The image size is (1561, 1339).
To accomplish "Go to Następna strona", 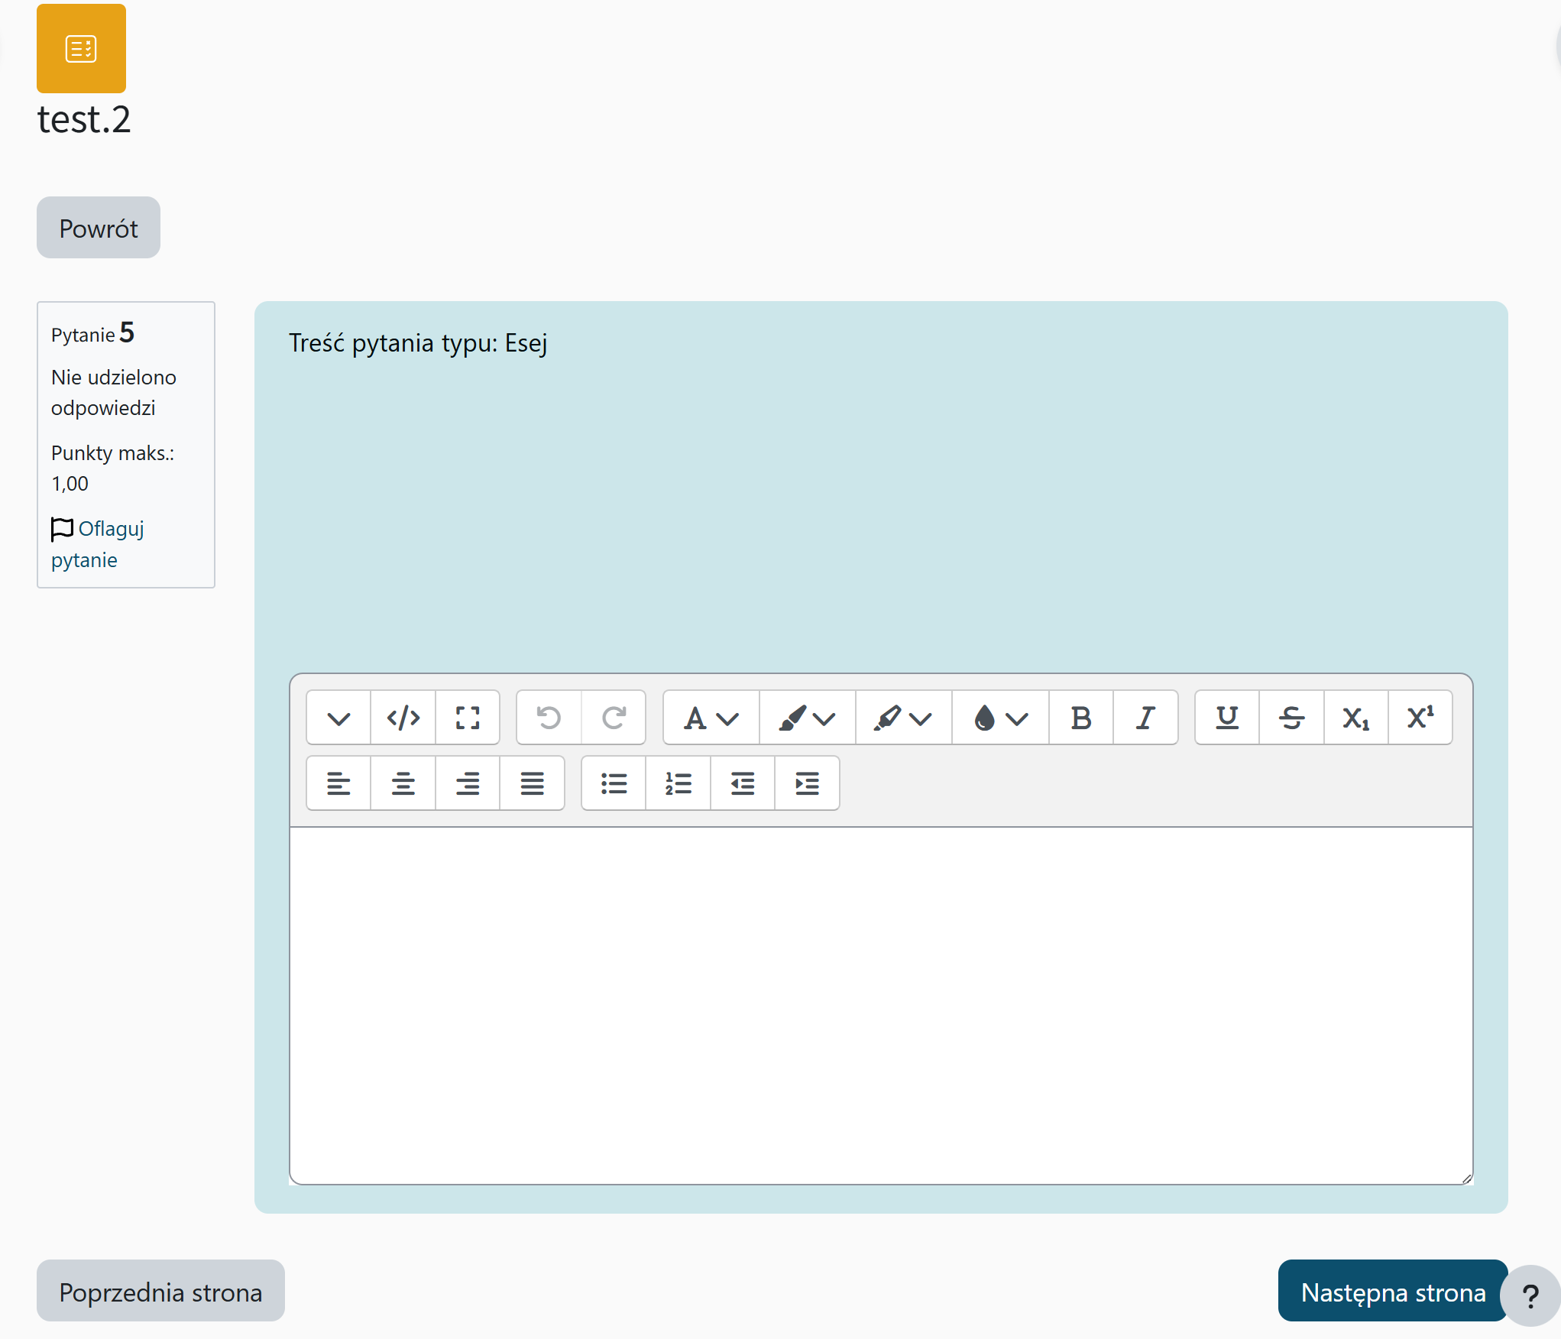I will [x=1392, y=1292].
